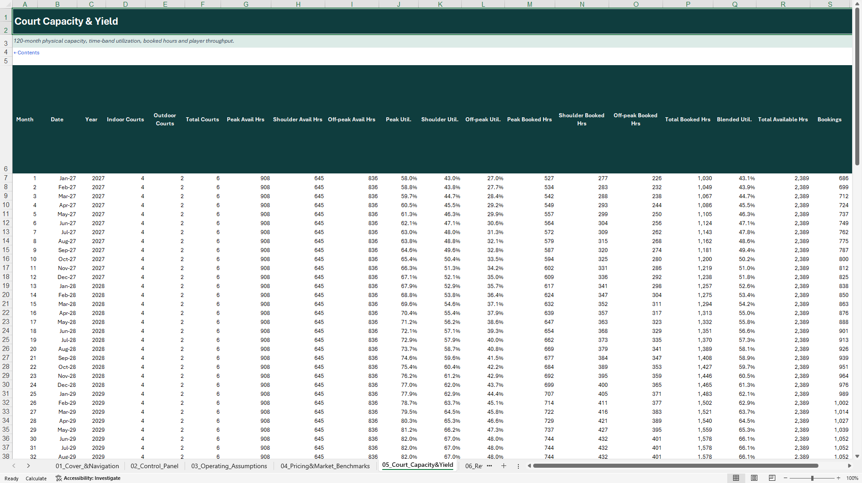Click the vertical scrollbar thumb
Screen dimensions: 862x483
(x=857, y=86)
